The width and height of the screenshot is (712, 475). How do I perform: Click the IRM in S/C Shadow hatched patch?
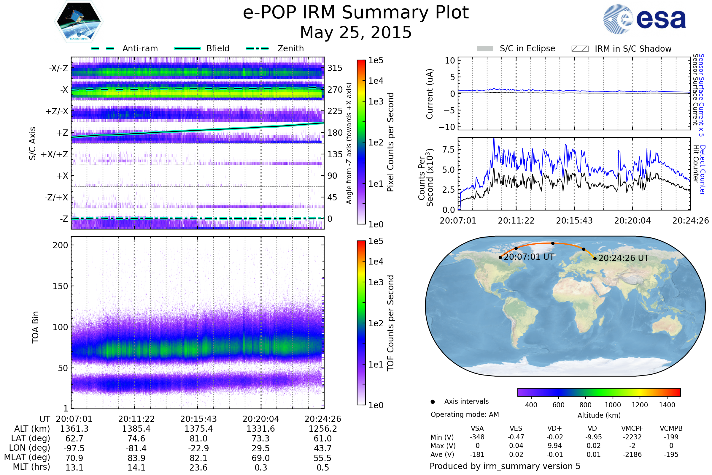click(580, 49)
